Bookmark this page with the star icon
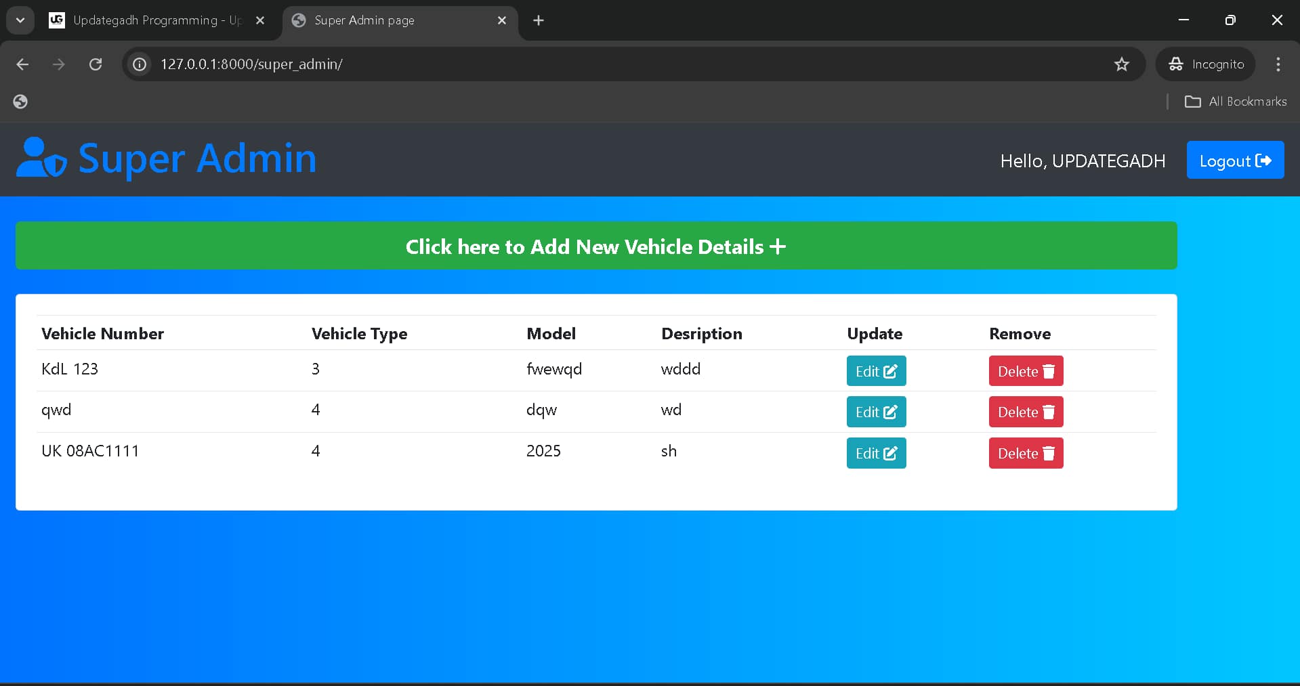 pos(1121,64)
